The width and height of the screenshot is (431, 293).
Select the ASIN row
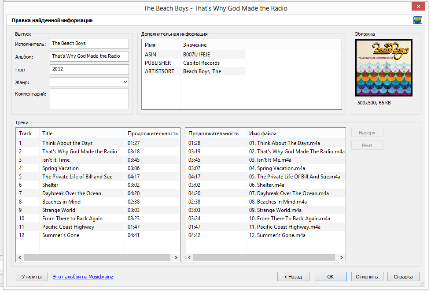[194, 55]
